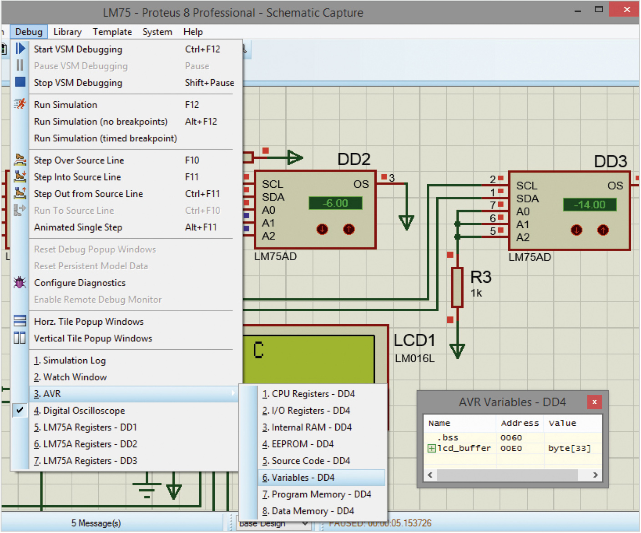Image resolution: width=641 pixels, height=533 pixels.
Task: Click the Run Simulation running-man icon
Action: pos(20,104)
